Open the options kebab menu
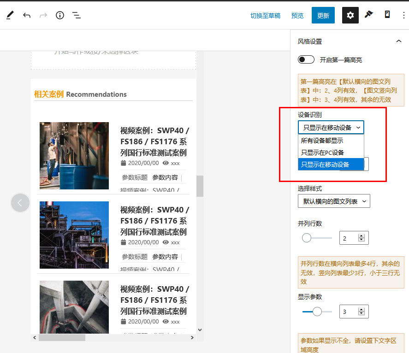409x353 pixels. point(403,15)
